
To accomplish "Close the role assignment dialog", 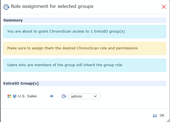I will (x=164, y=7).
